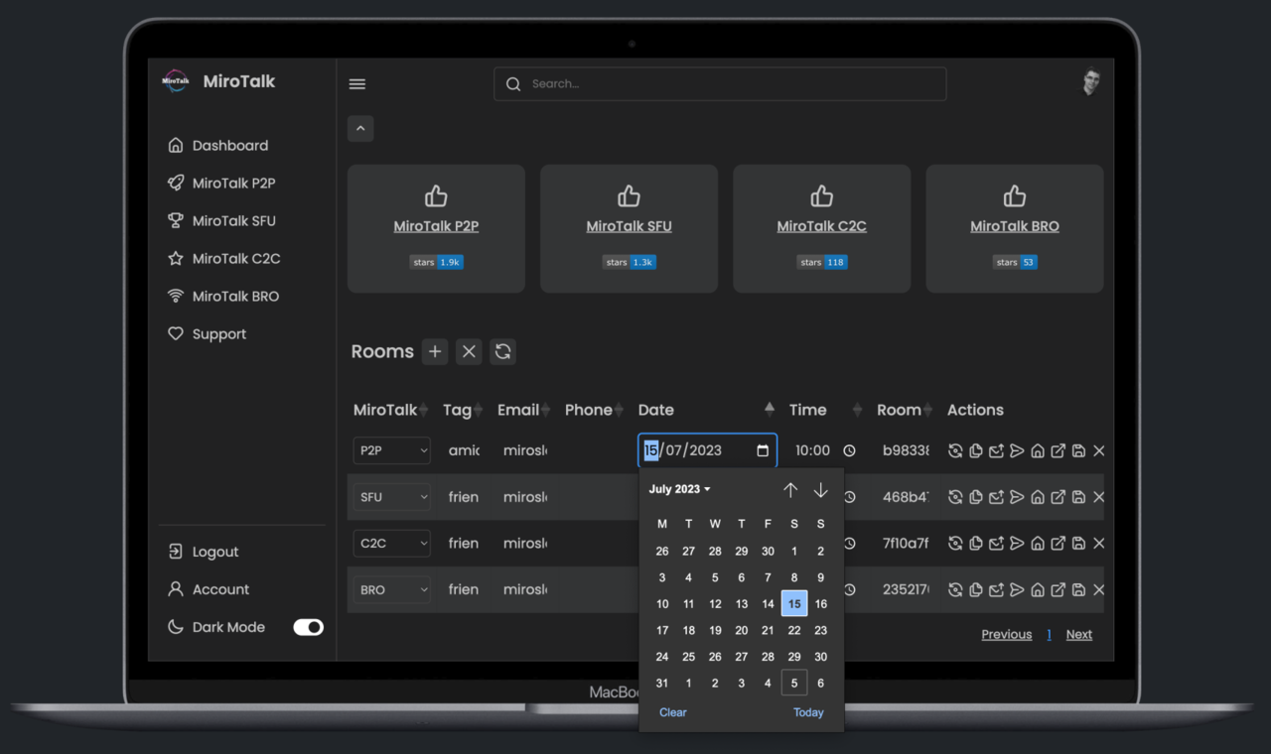This screenshot has width=1271, height=754.
Task: Click the home icon in the BRO row
Action: pos(1038,589)
